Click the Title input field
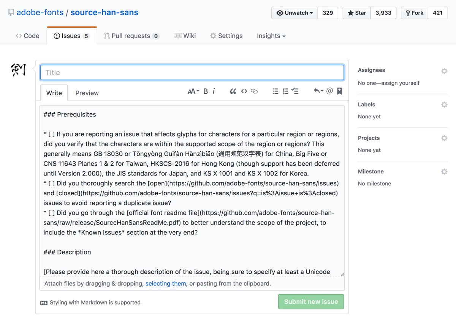This screenshot has height=320, width=456. click(192, 72)
